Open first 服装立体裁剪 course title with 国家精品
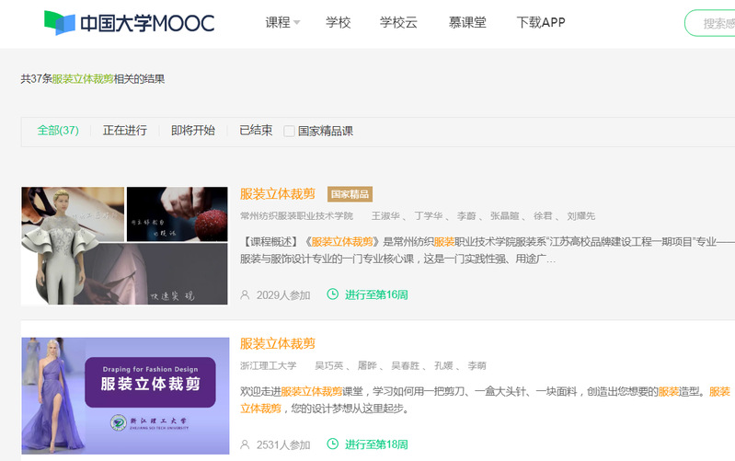 point(278,194)
